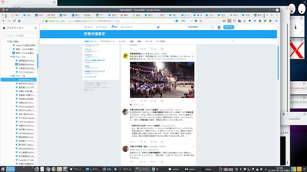Open Twitter ホーム nav link
307x172 pixels.
[x=88, y=27]
